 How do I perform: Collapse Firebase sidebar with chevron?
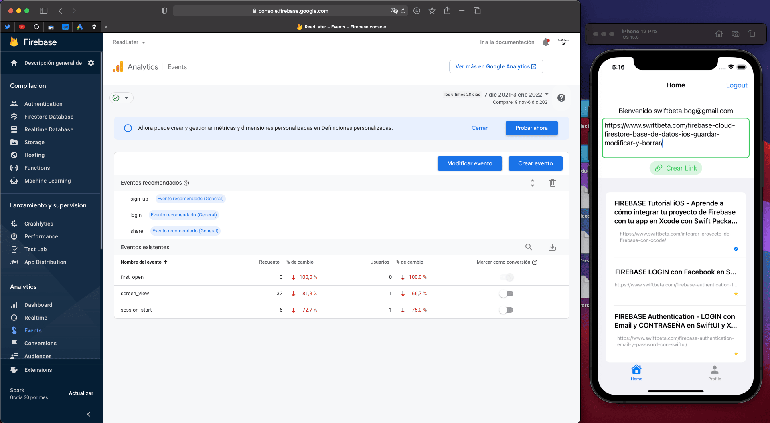(x=89, y=414)
